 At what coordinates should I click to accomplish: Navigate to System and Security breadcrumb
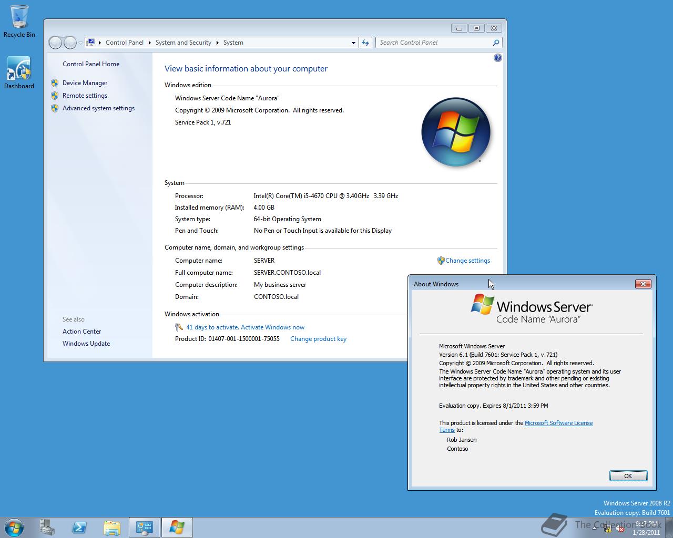[183, 43]
